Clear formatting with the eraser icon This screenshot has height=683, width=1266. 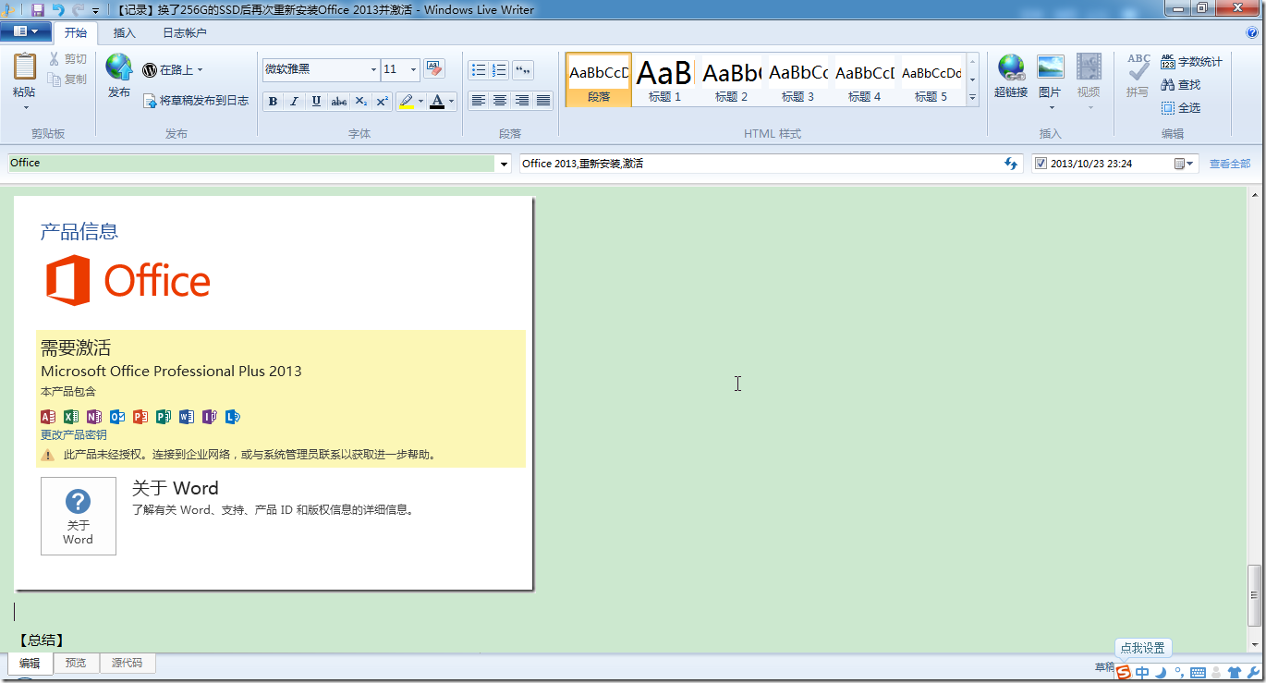click(x=434, y=69)
